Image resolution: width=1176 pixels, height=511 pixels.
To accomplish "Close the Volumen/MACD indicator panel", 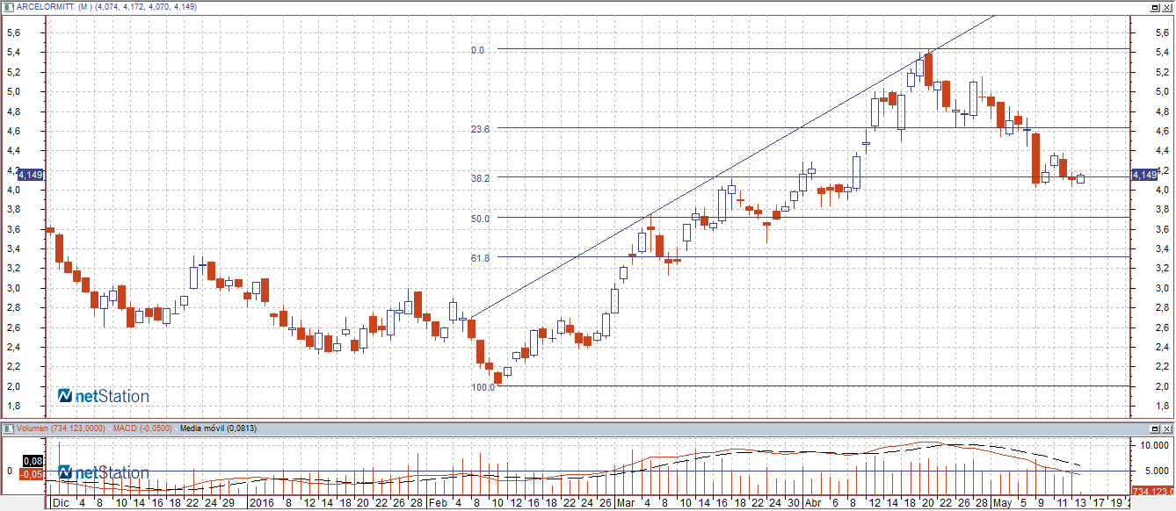I will 1168,428.
